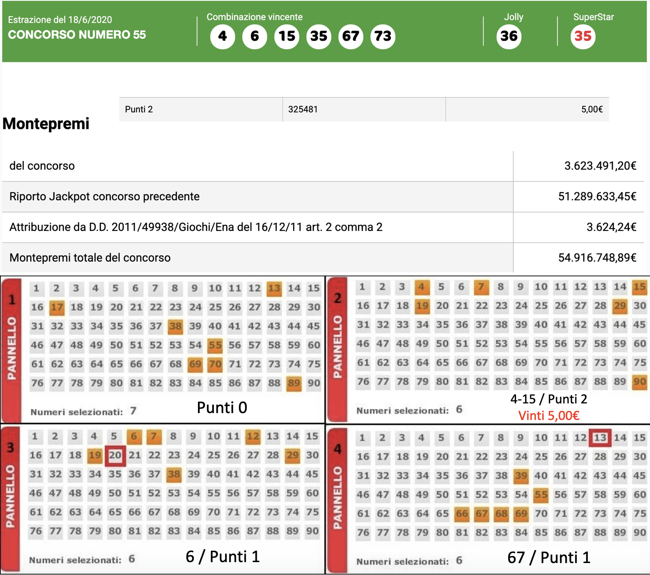Viewport: 650px width, 575px height.
Task: Toggle highlighted number 90 in Pannello 2
Action: (x=639, y=382)
